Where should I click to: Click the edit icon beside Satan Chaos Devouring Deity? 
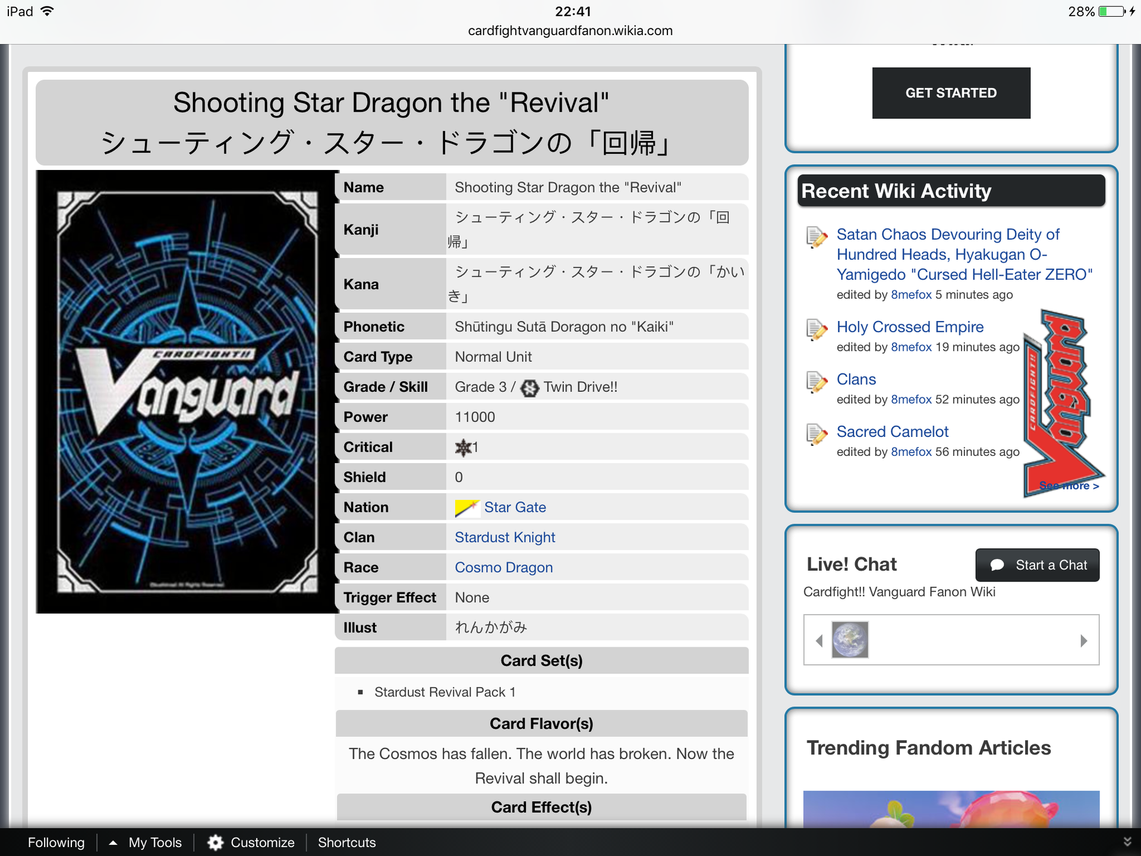tap(817, 237)
